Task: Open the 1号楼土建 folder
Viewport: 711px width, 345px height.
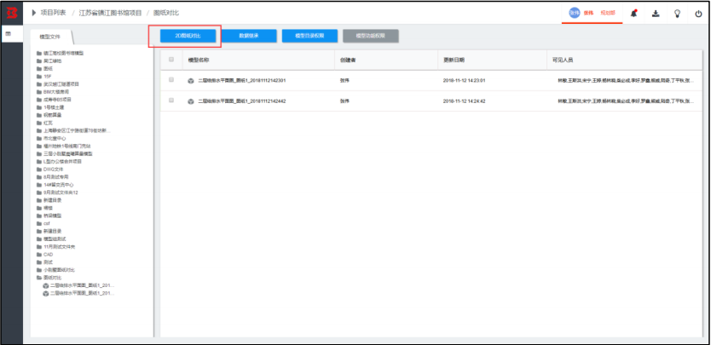Action: (55, 107)
